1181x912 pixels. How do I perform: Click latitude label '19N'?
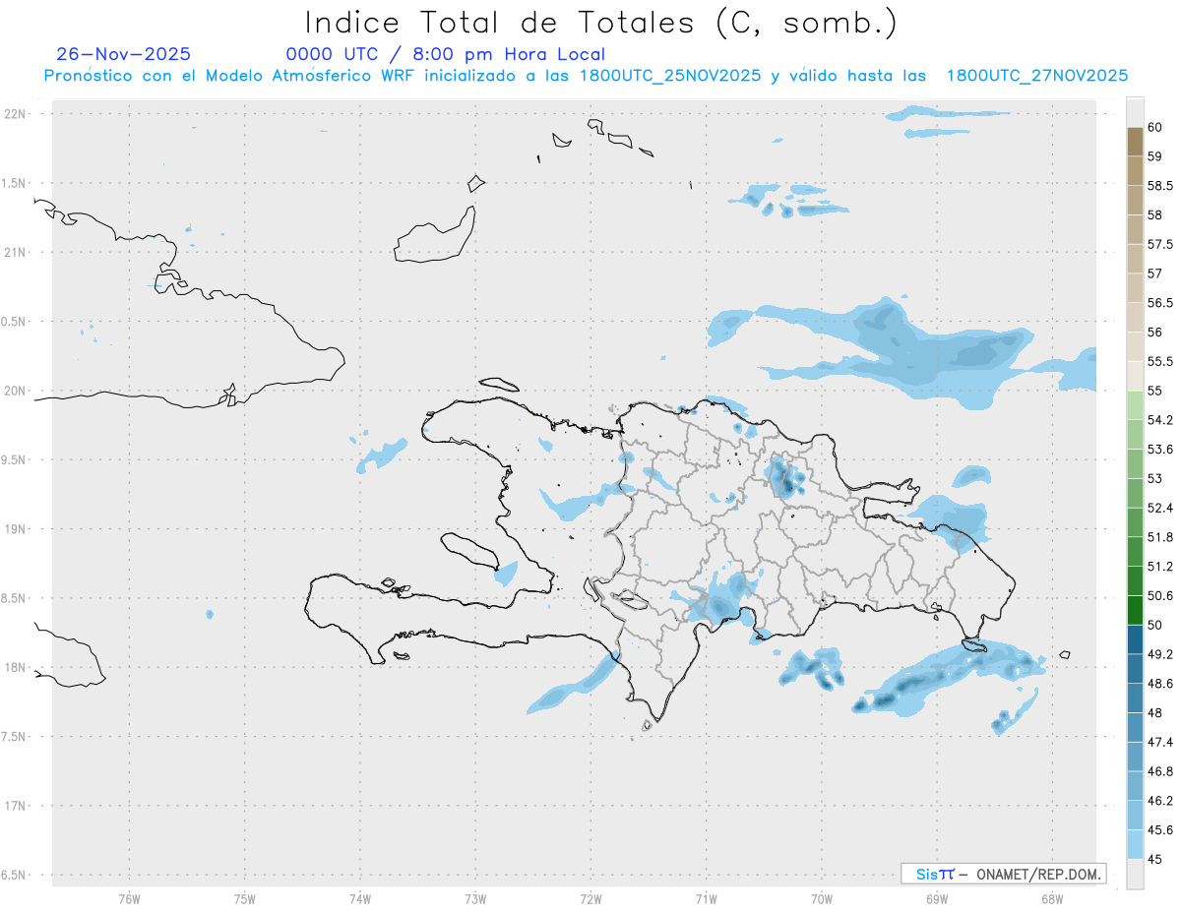15,529
